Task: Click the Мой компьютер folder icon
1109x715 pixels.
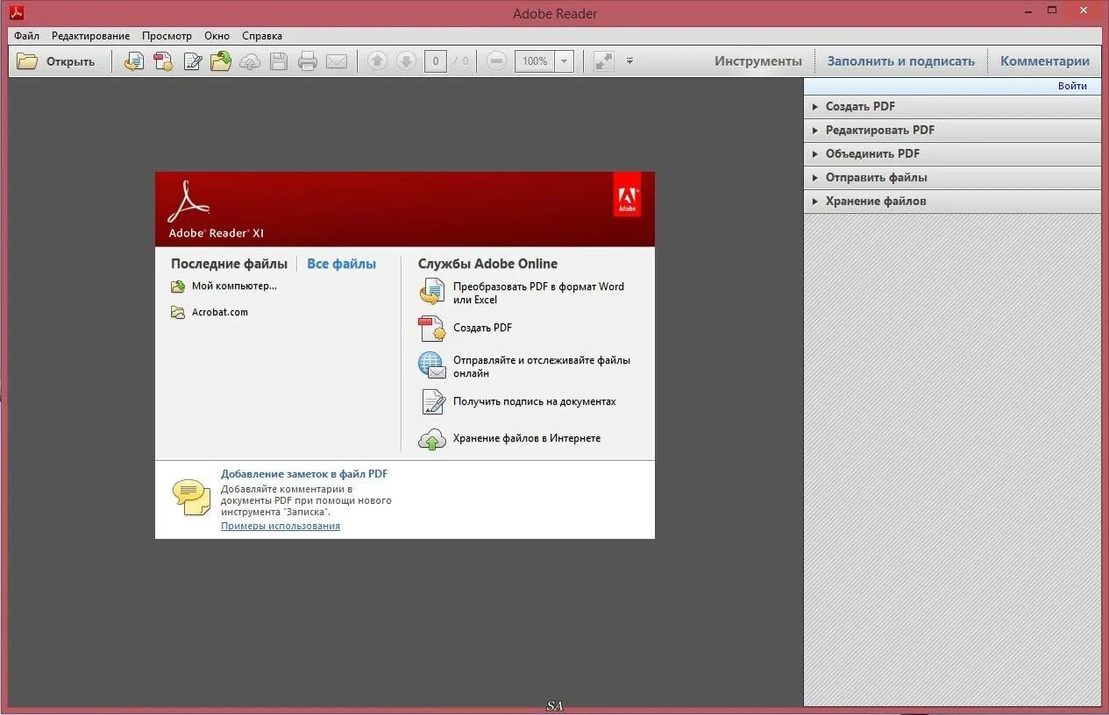Action: click(178, 287)
